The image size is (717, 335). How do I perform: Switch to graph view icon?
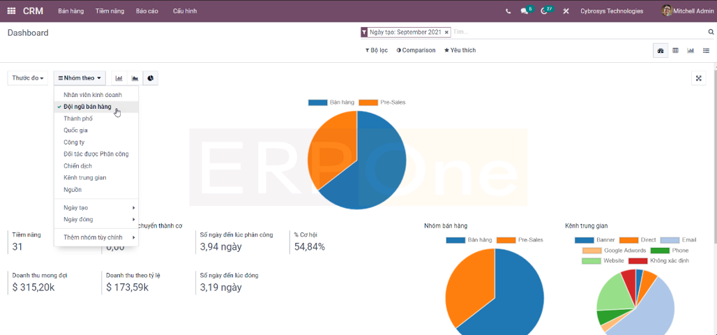[x=690, y=51]
